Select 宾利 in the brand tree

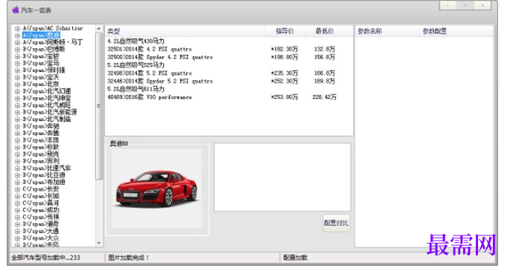pos(41,161)
